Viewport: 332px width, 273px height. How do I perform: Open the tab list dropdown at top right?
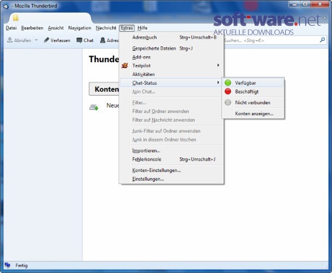[324, 18]
